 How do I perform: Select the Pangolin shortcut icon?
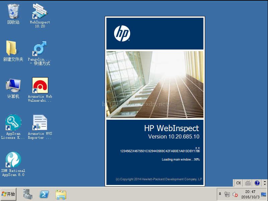pos(40,53)
